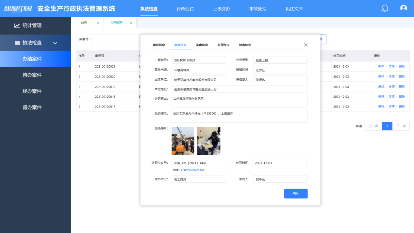Open the 检查信息 tab
414x233 pixels.
click(x=245, y=45)
